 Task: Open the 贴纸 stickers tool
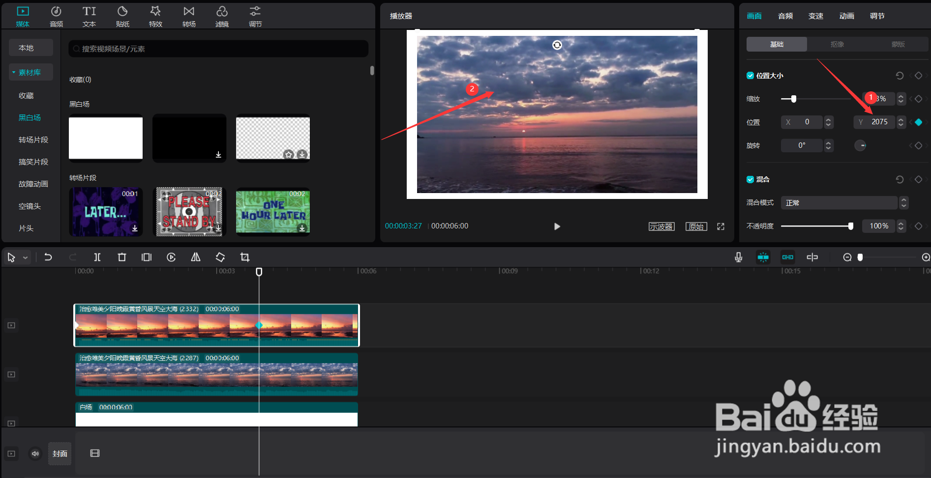122,16
